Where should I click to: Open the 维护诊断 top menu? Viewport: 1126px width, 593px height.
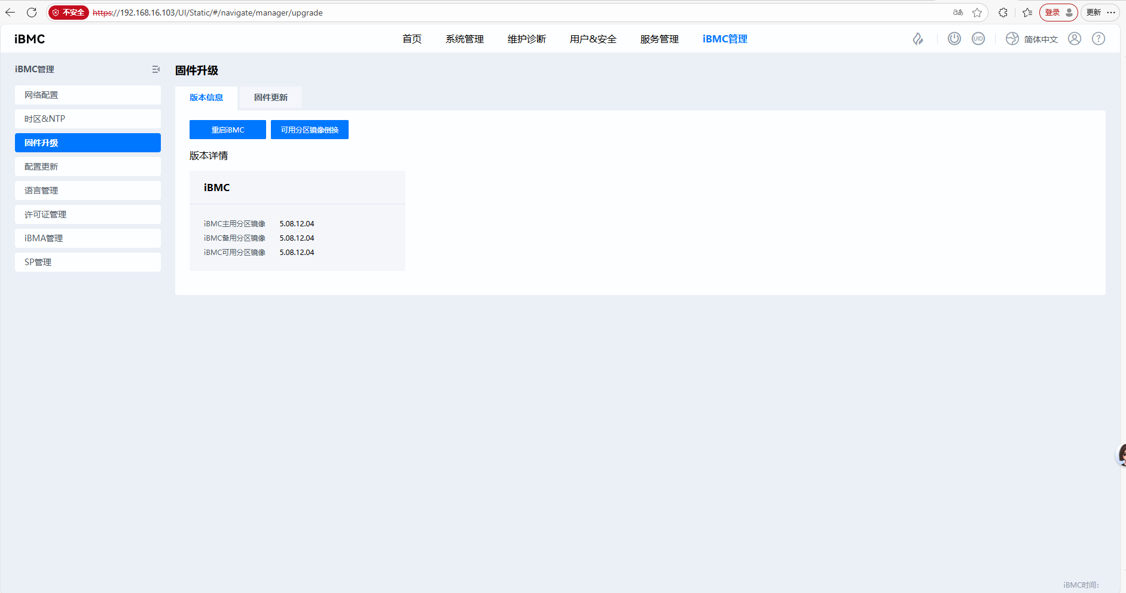526,39
